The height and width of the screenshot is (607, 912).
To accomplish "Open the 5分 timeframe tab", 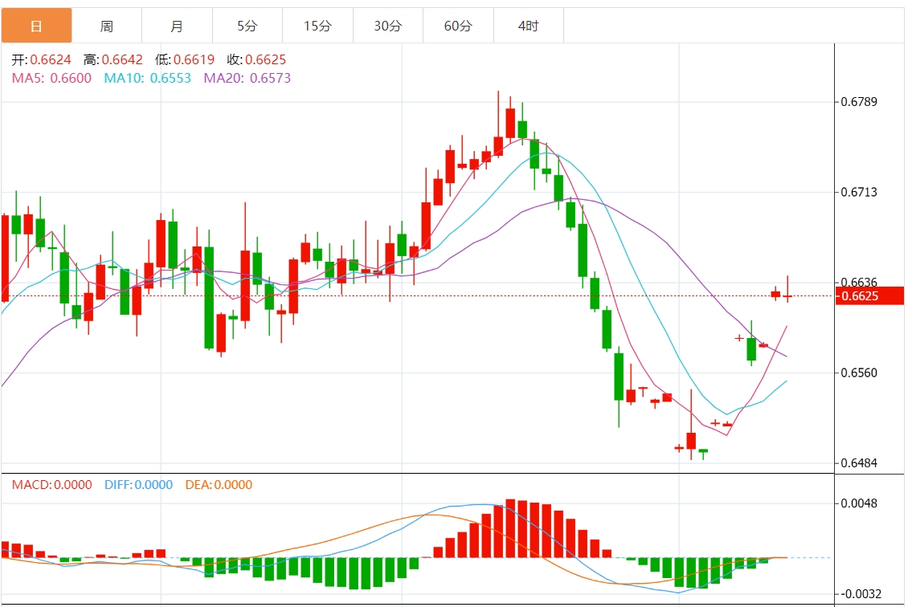I will click(247, 26).
